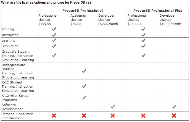
Task: Click the Graduate Student checkmark under Professional Plus
Action: 143,55
